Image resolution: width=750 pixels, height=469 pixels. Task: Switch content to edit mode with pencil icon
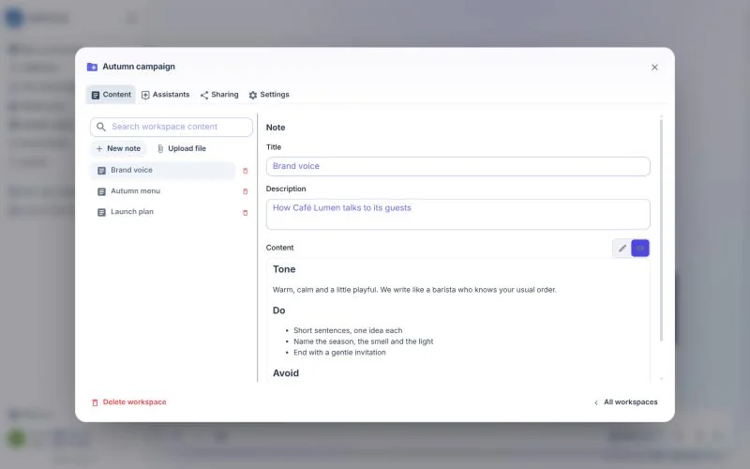click(622, 249)
